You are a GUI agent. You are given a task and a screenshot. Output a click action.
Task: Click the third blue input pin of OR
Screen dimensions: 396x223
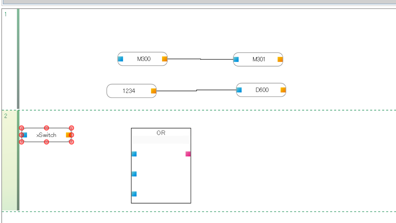click(134, 194)
